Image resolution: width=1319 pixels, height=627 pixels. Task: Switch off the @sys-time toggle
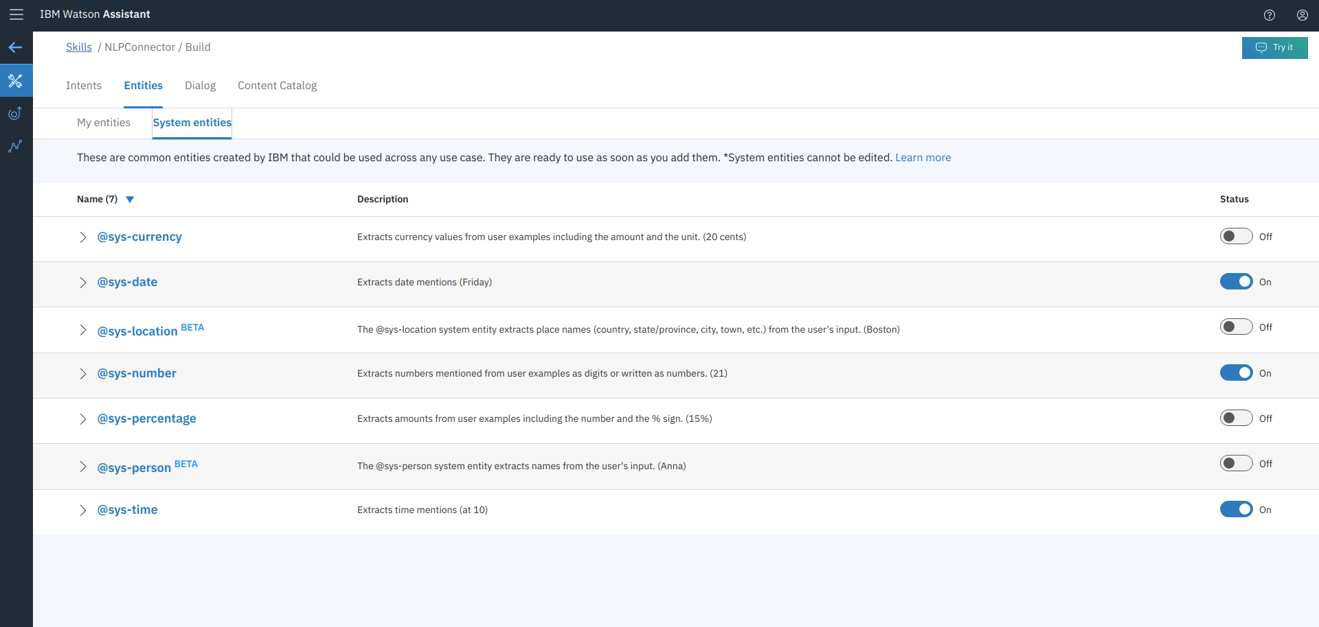click(1237, 509)
